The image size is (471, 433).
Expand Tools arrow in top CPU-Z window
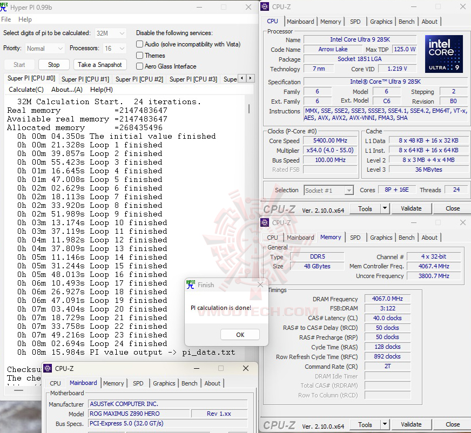pos(385,208)
